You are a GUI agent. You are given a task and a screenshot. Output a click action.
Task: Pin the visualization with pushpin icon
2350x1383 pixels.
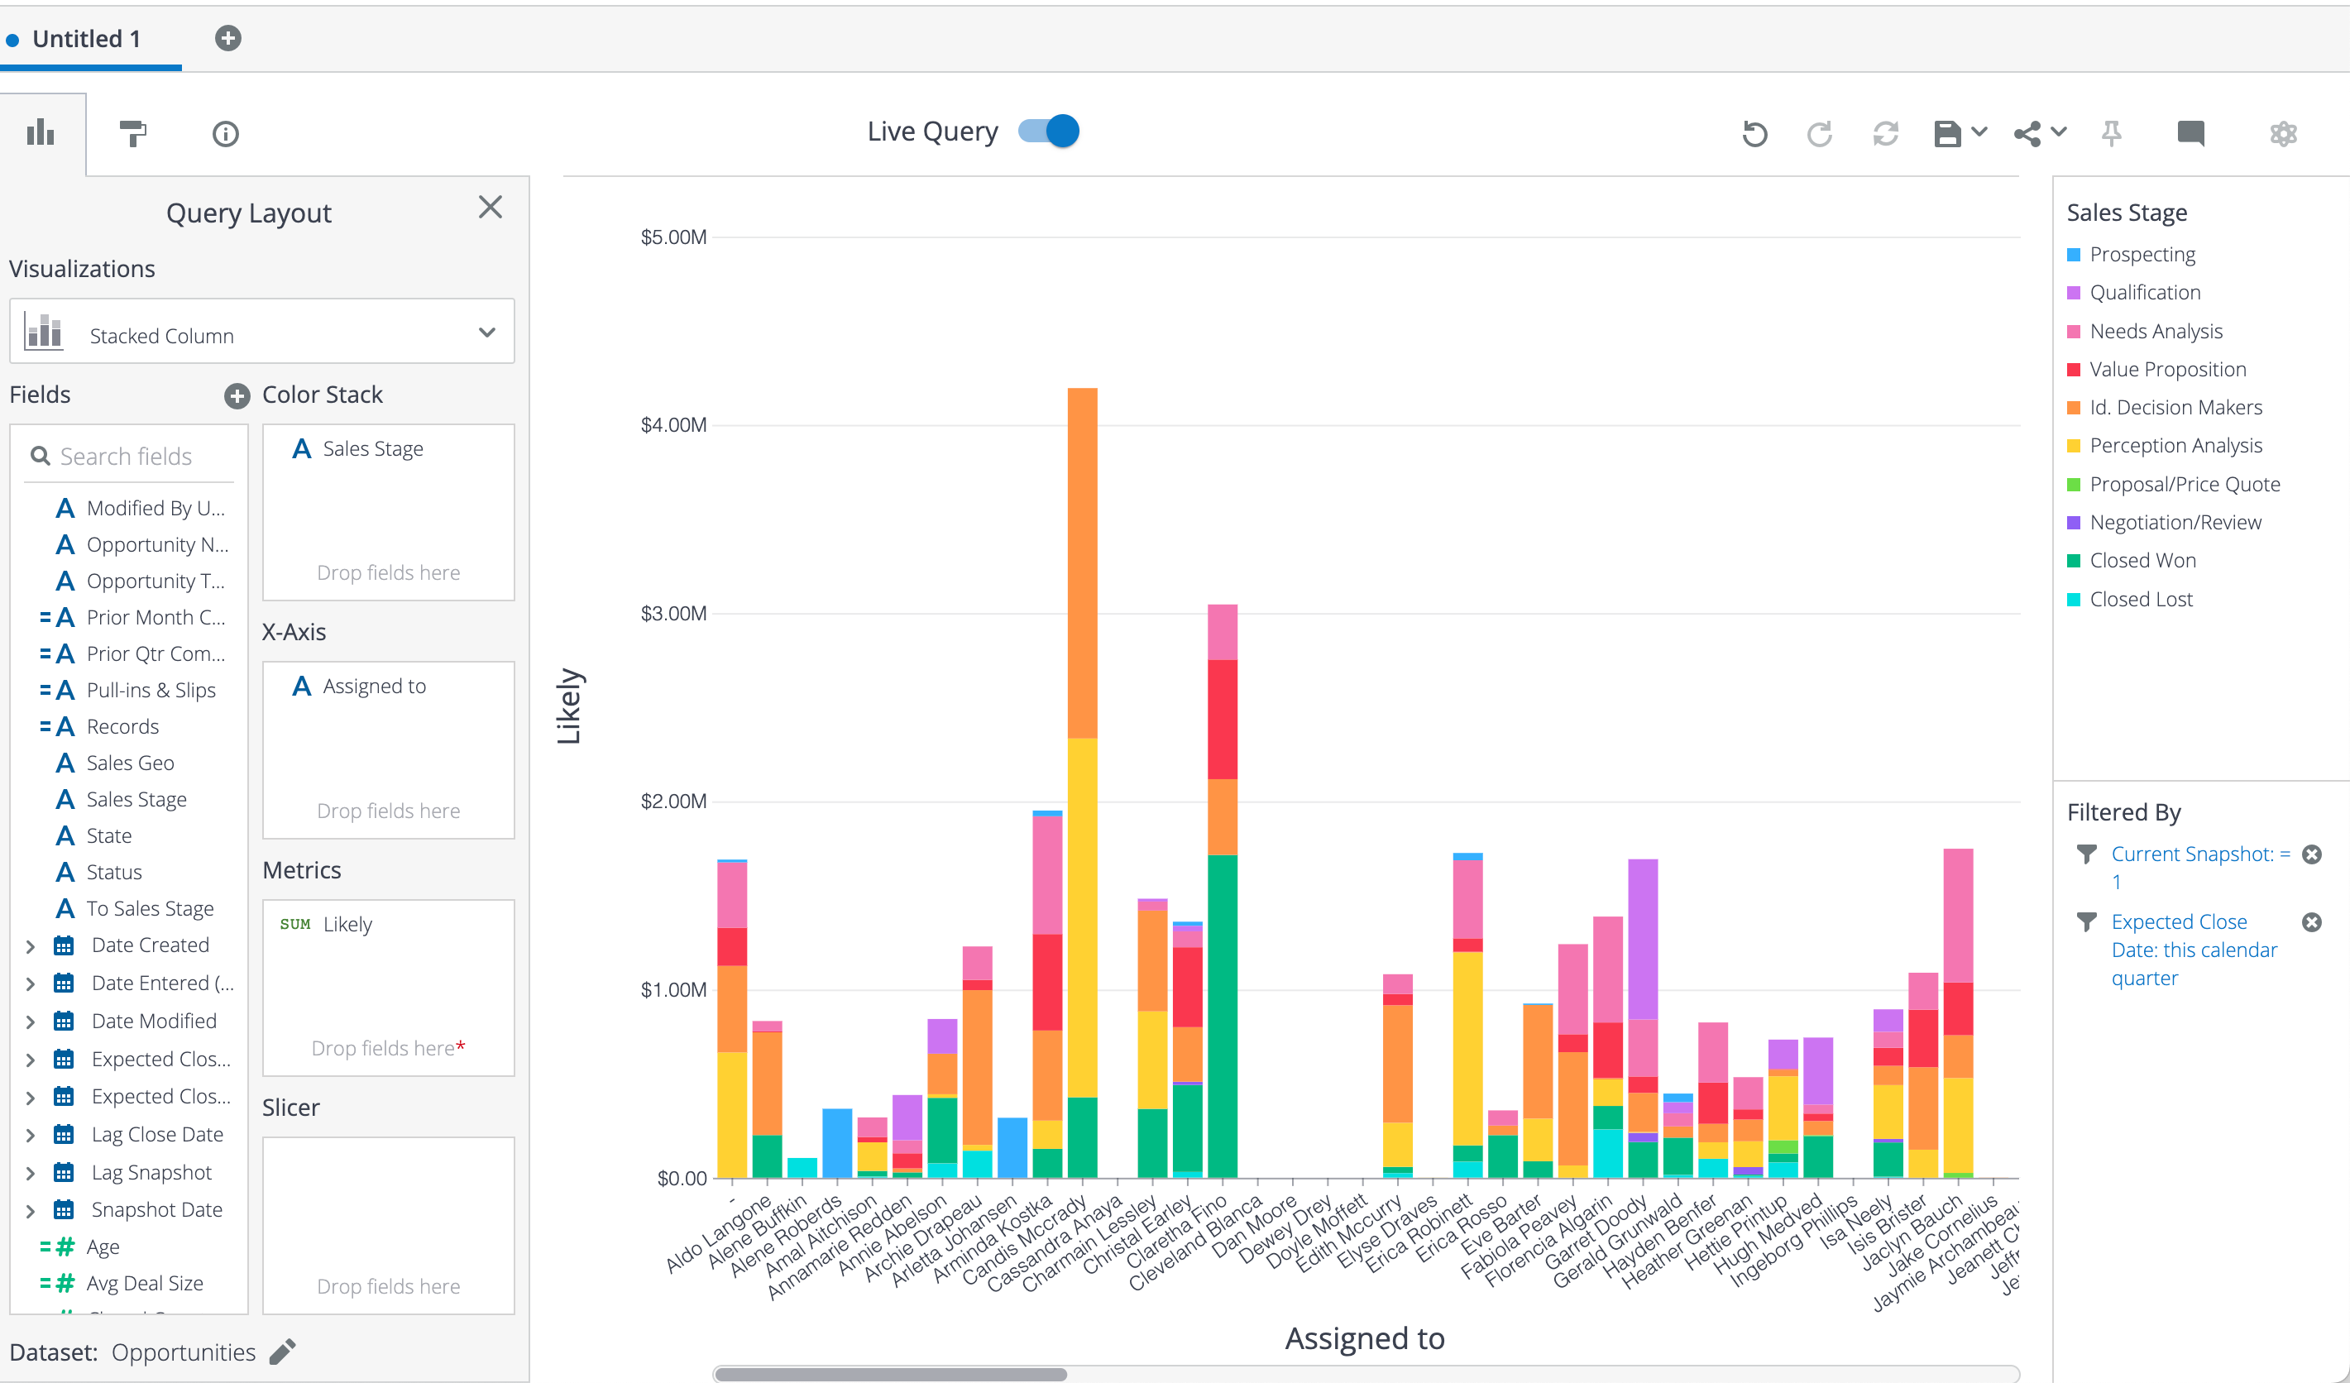tap(2113, 133)
